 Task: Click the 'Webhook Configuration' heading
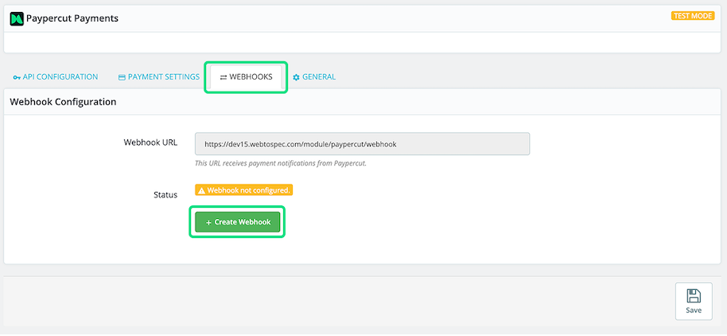click(x=63, y=101)
